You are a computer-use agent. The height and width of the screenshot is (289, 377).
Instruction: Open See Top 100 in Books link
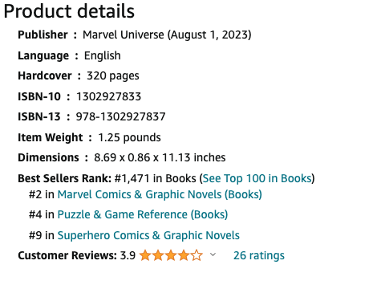click(x=257, y=178)
